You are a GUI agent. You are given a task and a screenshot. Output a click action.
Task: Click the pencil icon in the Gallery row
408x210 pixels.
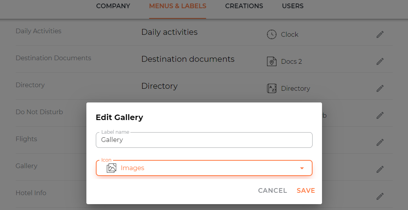click(380, 169)
